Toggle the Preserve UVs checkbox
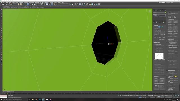The width and height of the screenshot is (180, 101). click(169, 19)
